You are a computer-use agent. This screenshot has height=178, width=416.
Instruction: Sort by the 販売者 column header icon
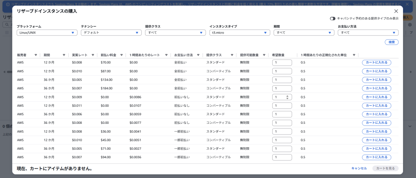(x=36, y=55)
